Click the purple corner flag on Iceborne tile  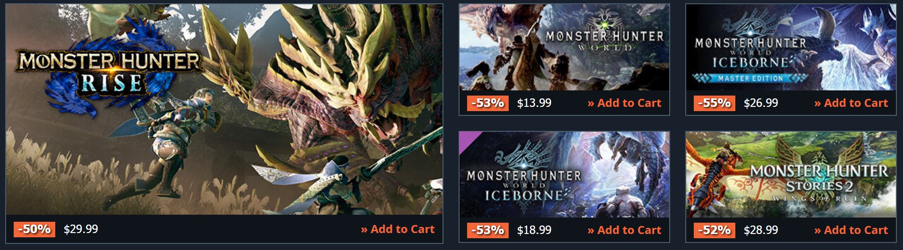(468, 140)
